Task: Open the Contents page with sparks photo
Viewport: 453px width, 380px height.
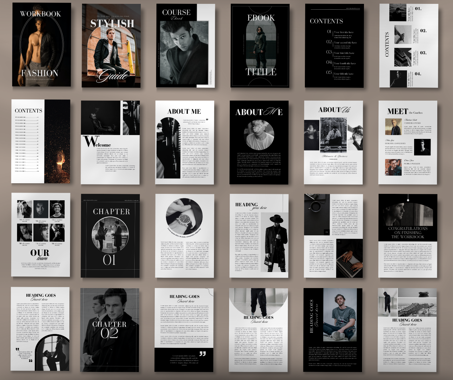Action: point(41,141)
